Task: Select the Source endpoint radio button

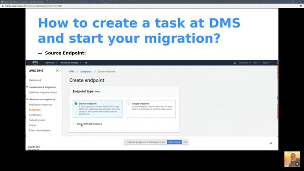Action: pos(76,104)
